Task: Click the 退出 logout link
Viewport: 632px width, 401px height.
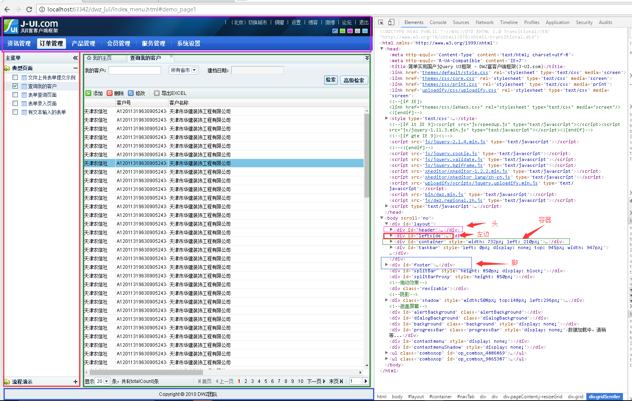Action: click(x=364, y=22)
